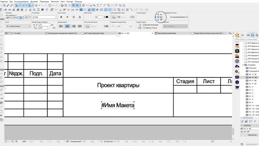Click the previous zoom icon in status bar
The image size is (259, 146).
point(6,142)
